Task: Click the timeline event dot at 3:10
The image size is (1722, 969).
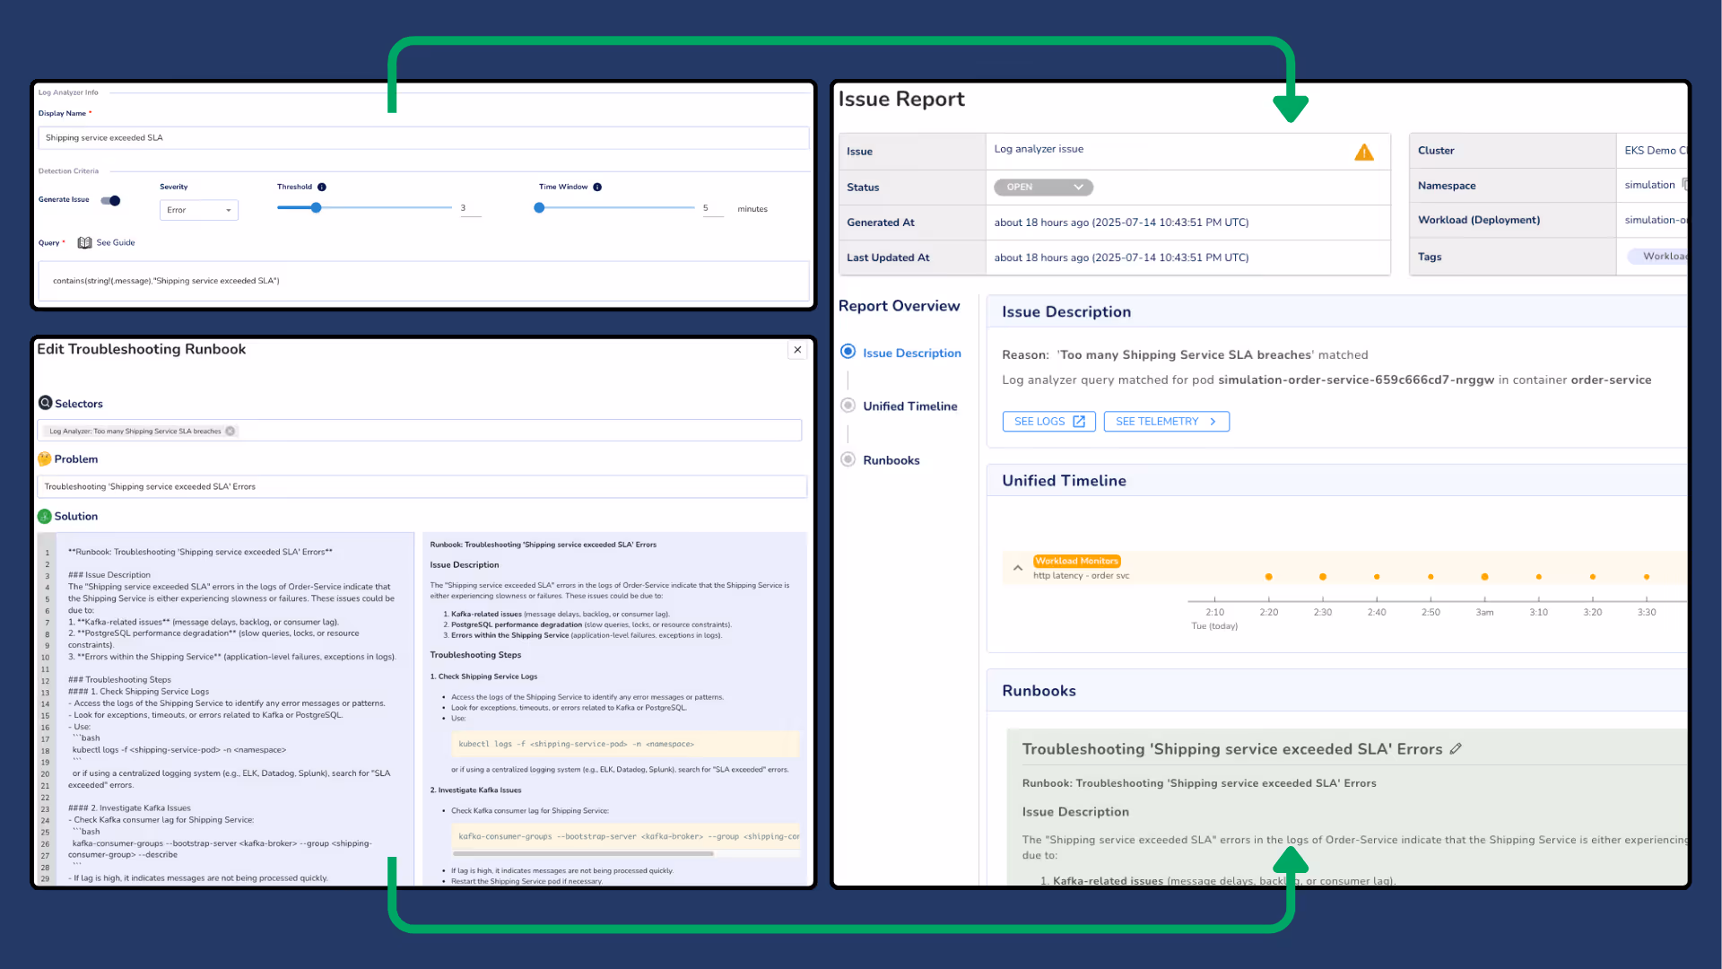Action: coord(1539,577)
